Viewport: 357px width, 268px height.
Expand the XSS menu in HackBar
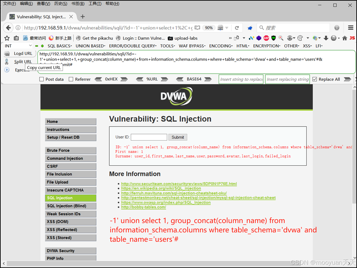pyautogui.click(x=307, y=46)
